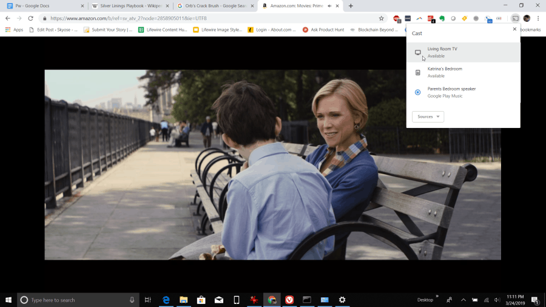View site lock information
Viewport: 546px width, 307px height.
pos(44,18)
